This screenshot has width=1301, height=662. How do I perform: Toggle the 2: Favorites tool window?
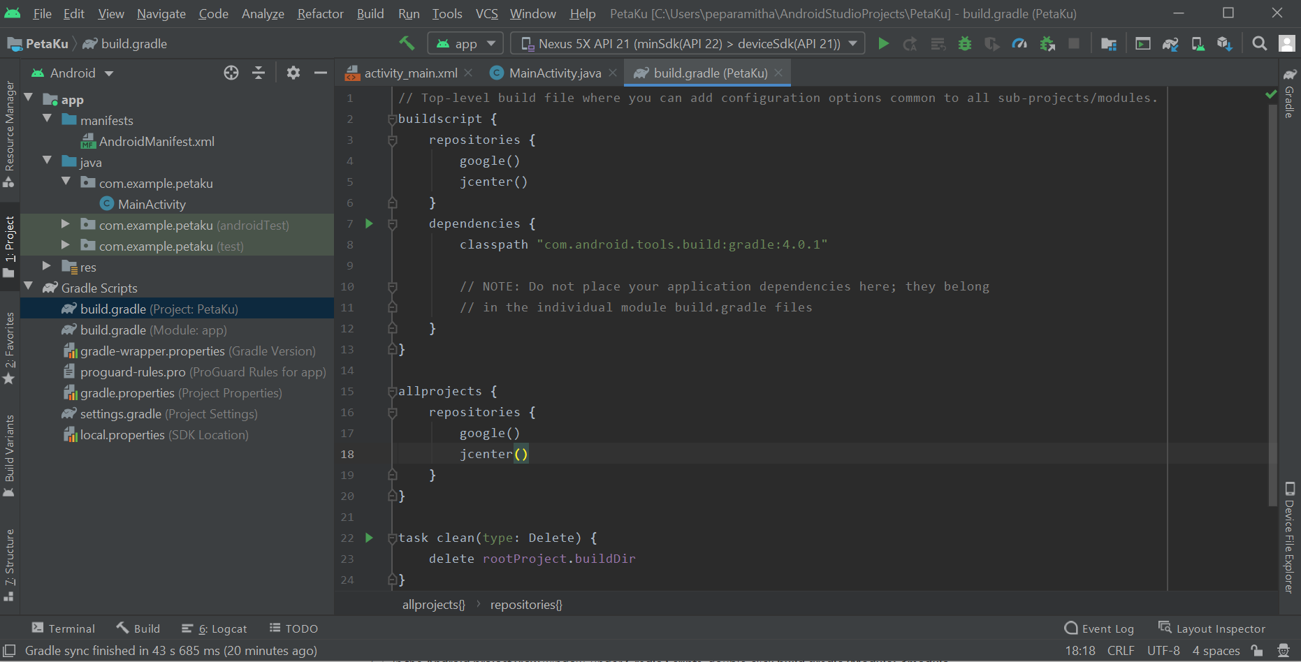(10, 348)
